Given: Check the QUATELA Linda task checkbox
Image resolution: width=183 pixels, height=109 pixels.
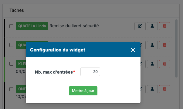Looking at the screenshot, I should (11, 26).
